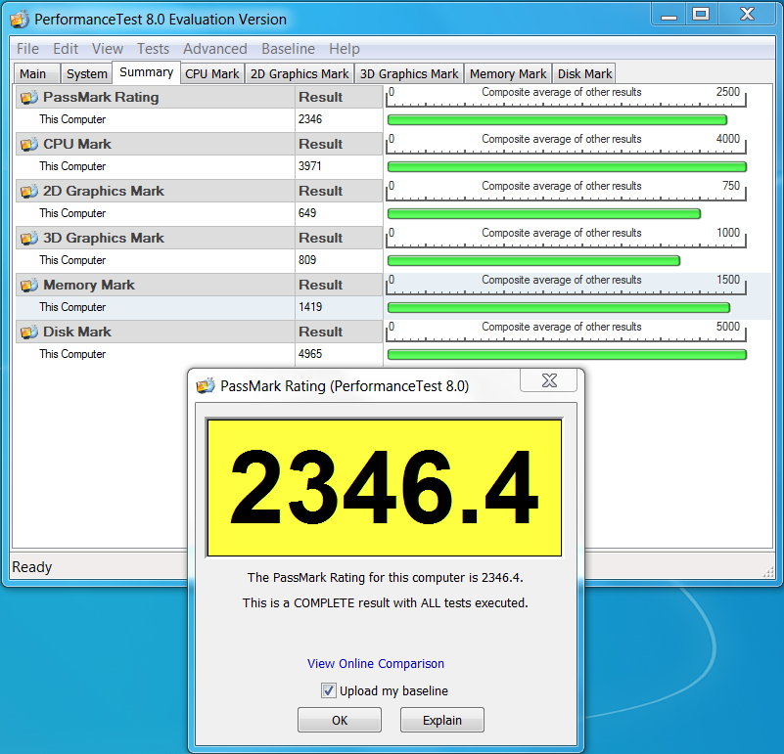Viewport: 784px width, 754px height.
Task: Click the PassMark Rating result value 2346
Action: point(310,119)
